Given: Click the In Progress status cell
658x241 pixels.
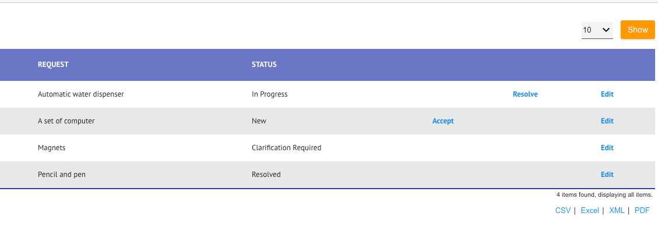Looking at the screenshot, I should click(270, 94).
